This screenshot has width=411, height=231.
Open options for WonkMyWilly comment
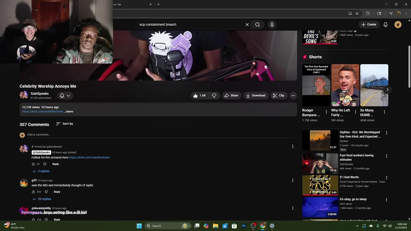(293, 208)
